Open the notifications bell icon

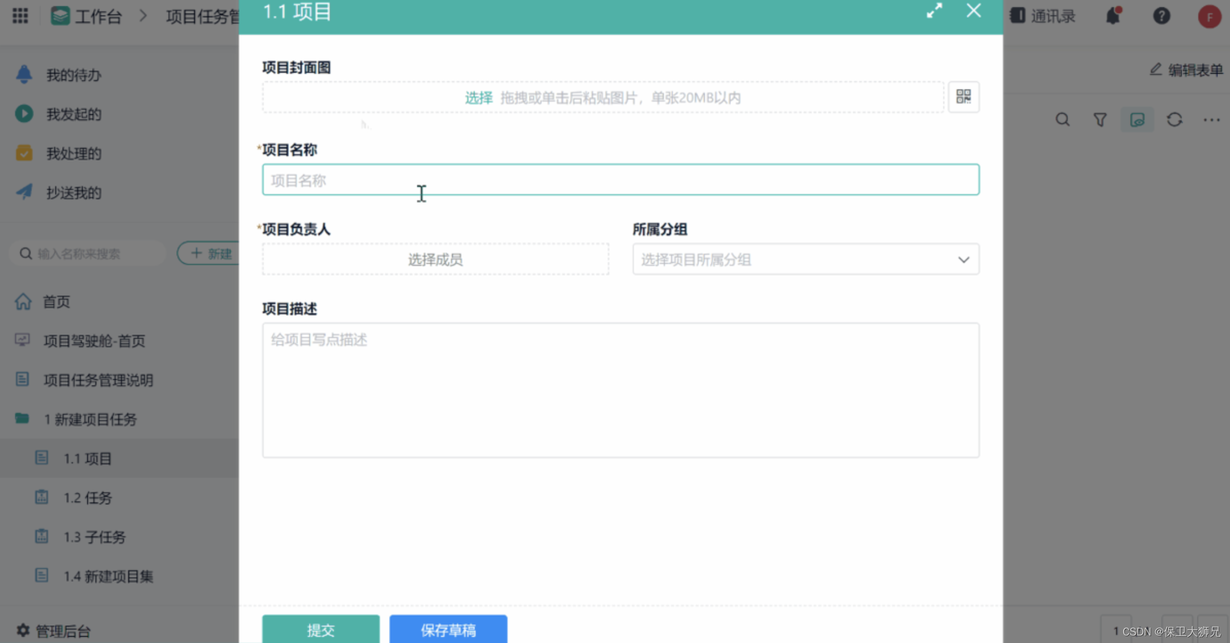coord(1113,15)
